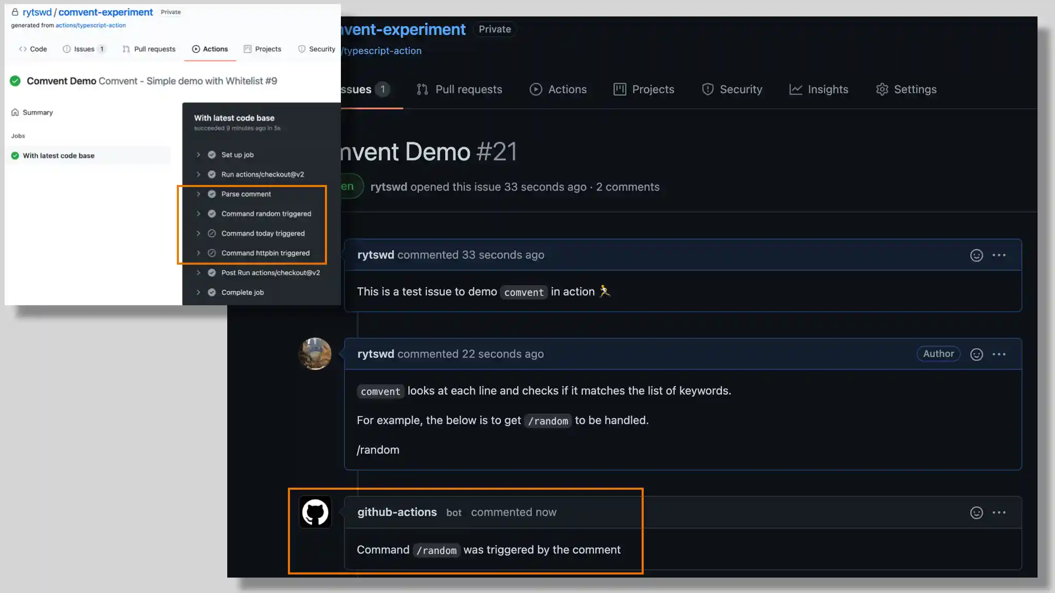
Task: Click the Insights graph icon
Action: click(795, 89)
